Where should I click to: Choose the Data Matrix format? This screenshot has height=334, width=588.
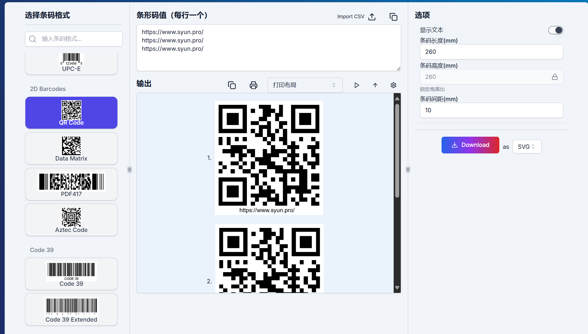71,148
